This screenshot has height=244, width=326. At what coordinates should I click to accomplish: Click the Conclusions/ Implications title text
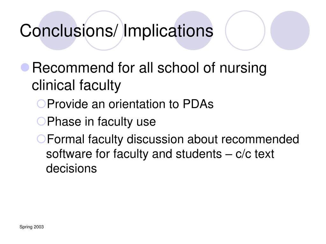117,31
